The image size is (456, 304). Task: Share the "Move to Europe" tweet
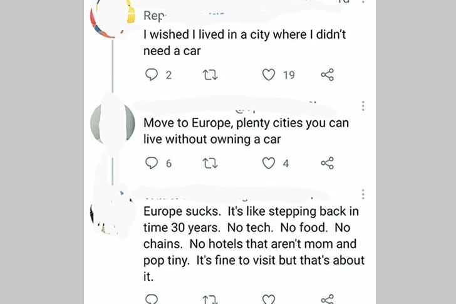coord(327,164)
